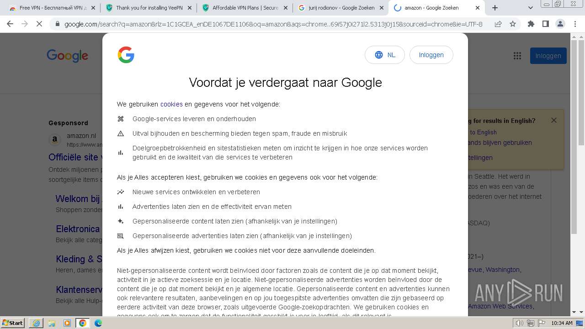Toggle the browser side panel icon
This screenshot has height=329, width=585.
[x=545, y=24]
